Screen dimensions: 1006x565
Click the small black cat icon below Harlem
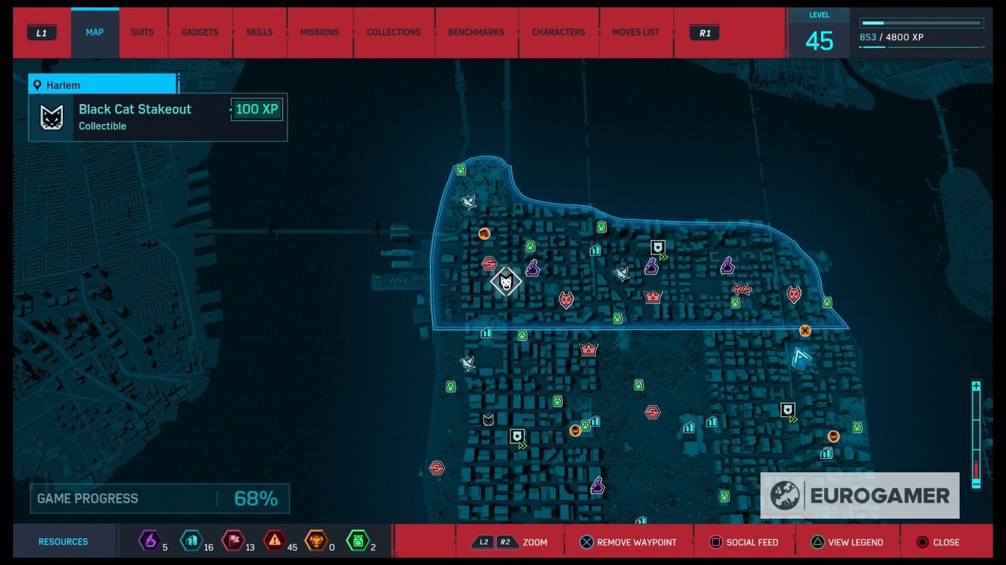click(488, 420)
